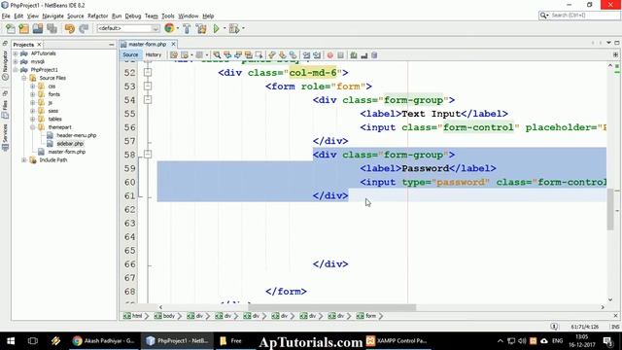Switch to the History editor view
Viewport: 622px width, 350px height.
coord(154,55)
